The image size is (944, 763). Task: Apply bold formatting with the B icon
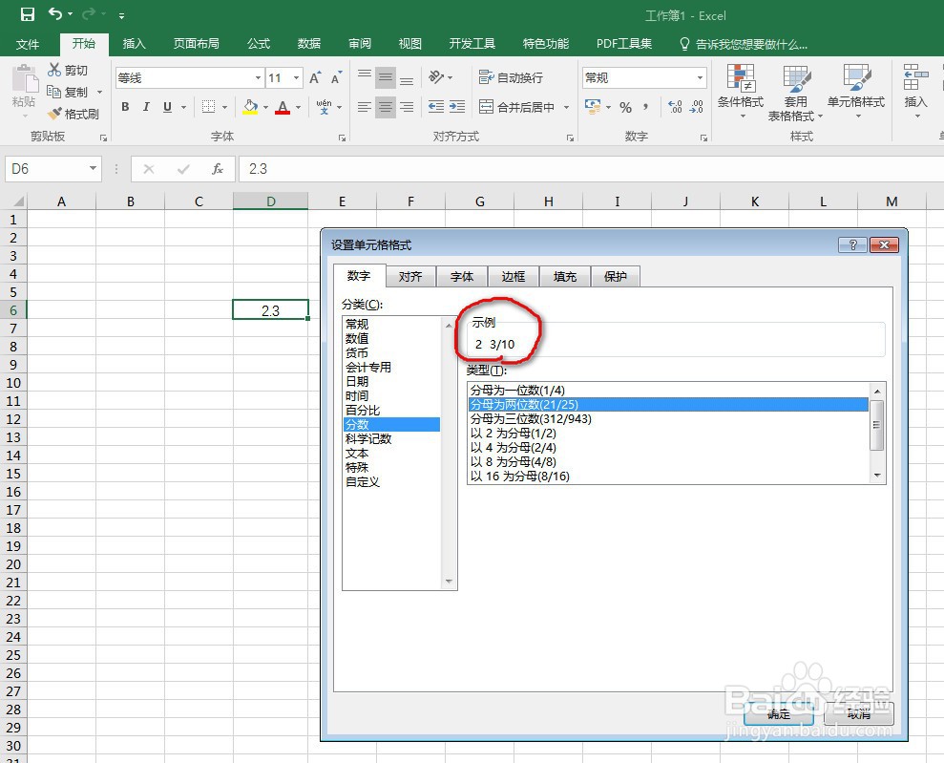[x=124, y=107]
